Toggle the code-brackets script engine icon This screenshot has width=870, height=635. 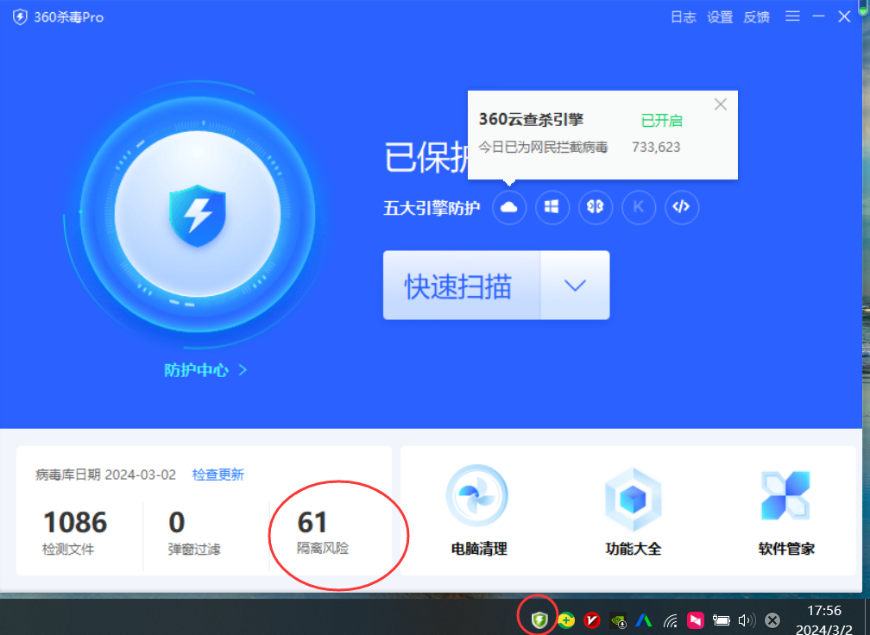pyautogui.click(x=682, y=207)
